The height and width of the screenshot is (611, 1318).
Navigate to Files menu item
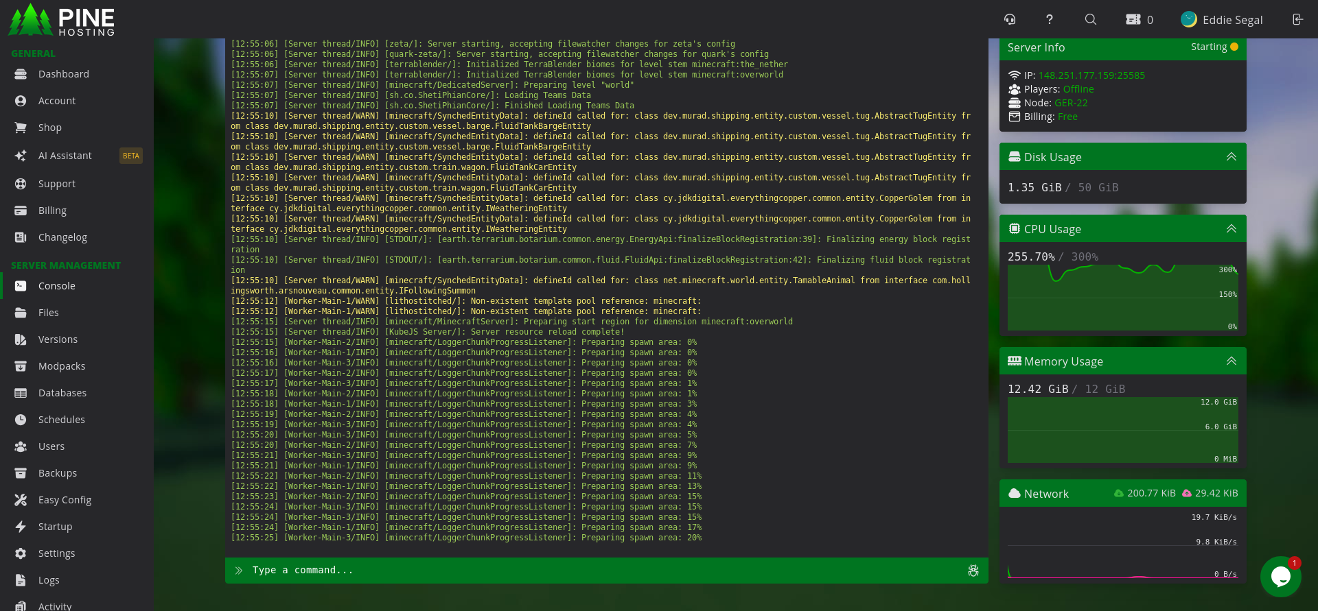pyautogui.click(x=49, y=313)
